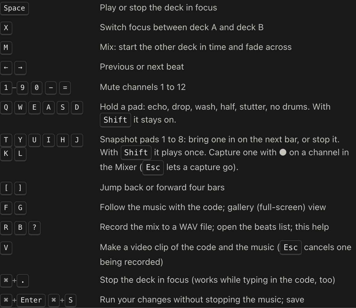
Task: Click the command key cap before the period key
Action: pos(6,281)
